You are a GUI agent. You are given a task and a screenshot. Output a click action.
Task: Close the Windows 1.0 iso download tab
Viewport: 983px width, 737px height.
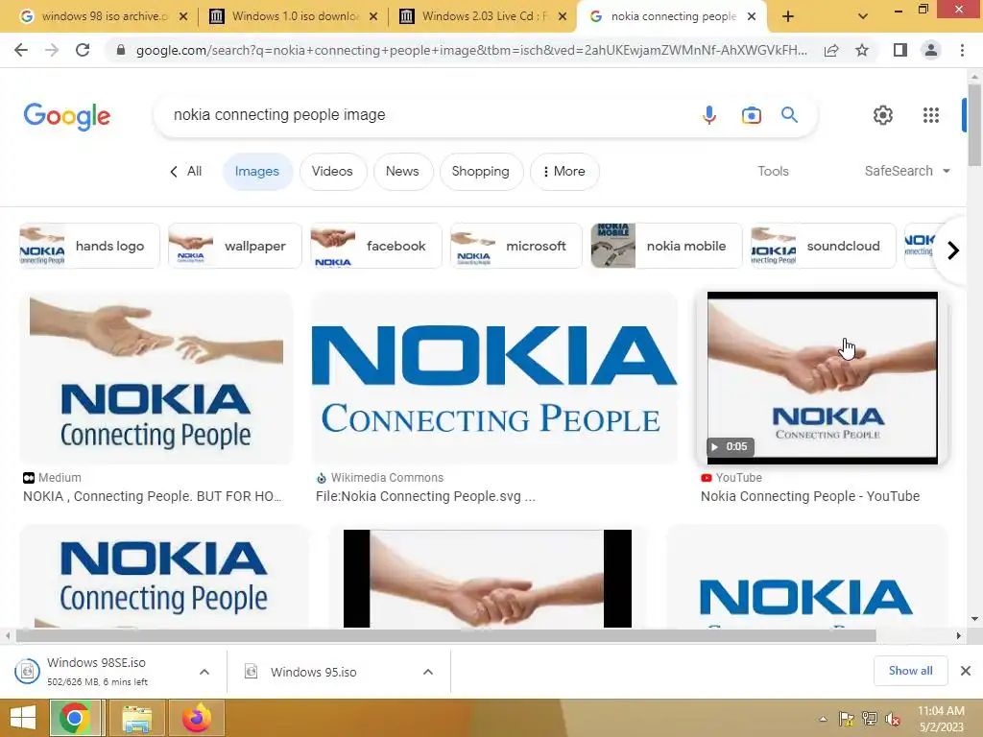(x=373, y=16)
